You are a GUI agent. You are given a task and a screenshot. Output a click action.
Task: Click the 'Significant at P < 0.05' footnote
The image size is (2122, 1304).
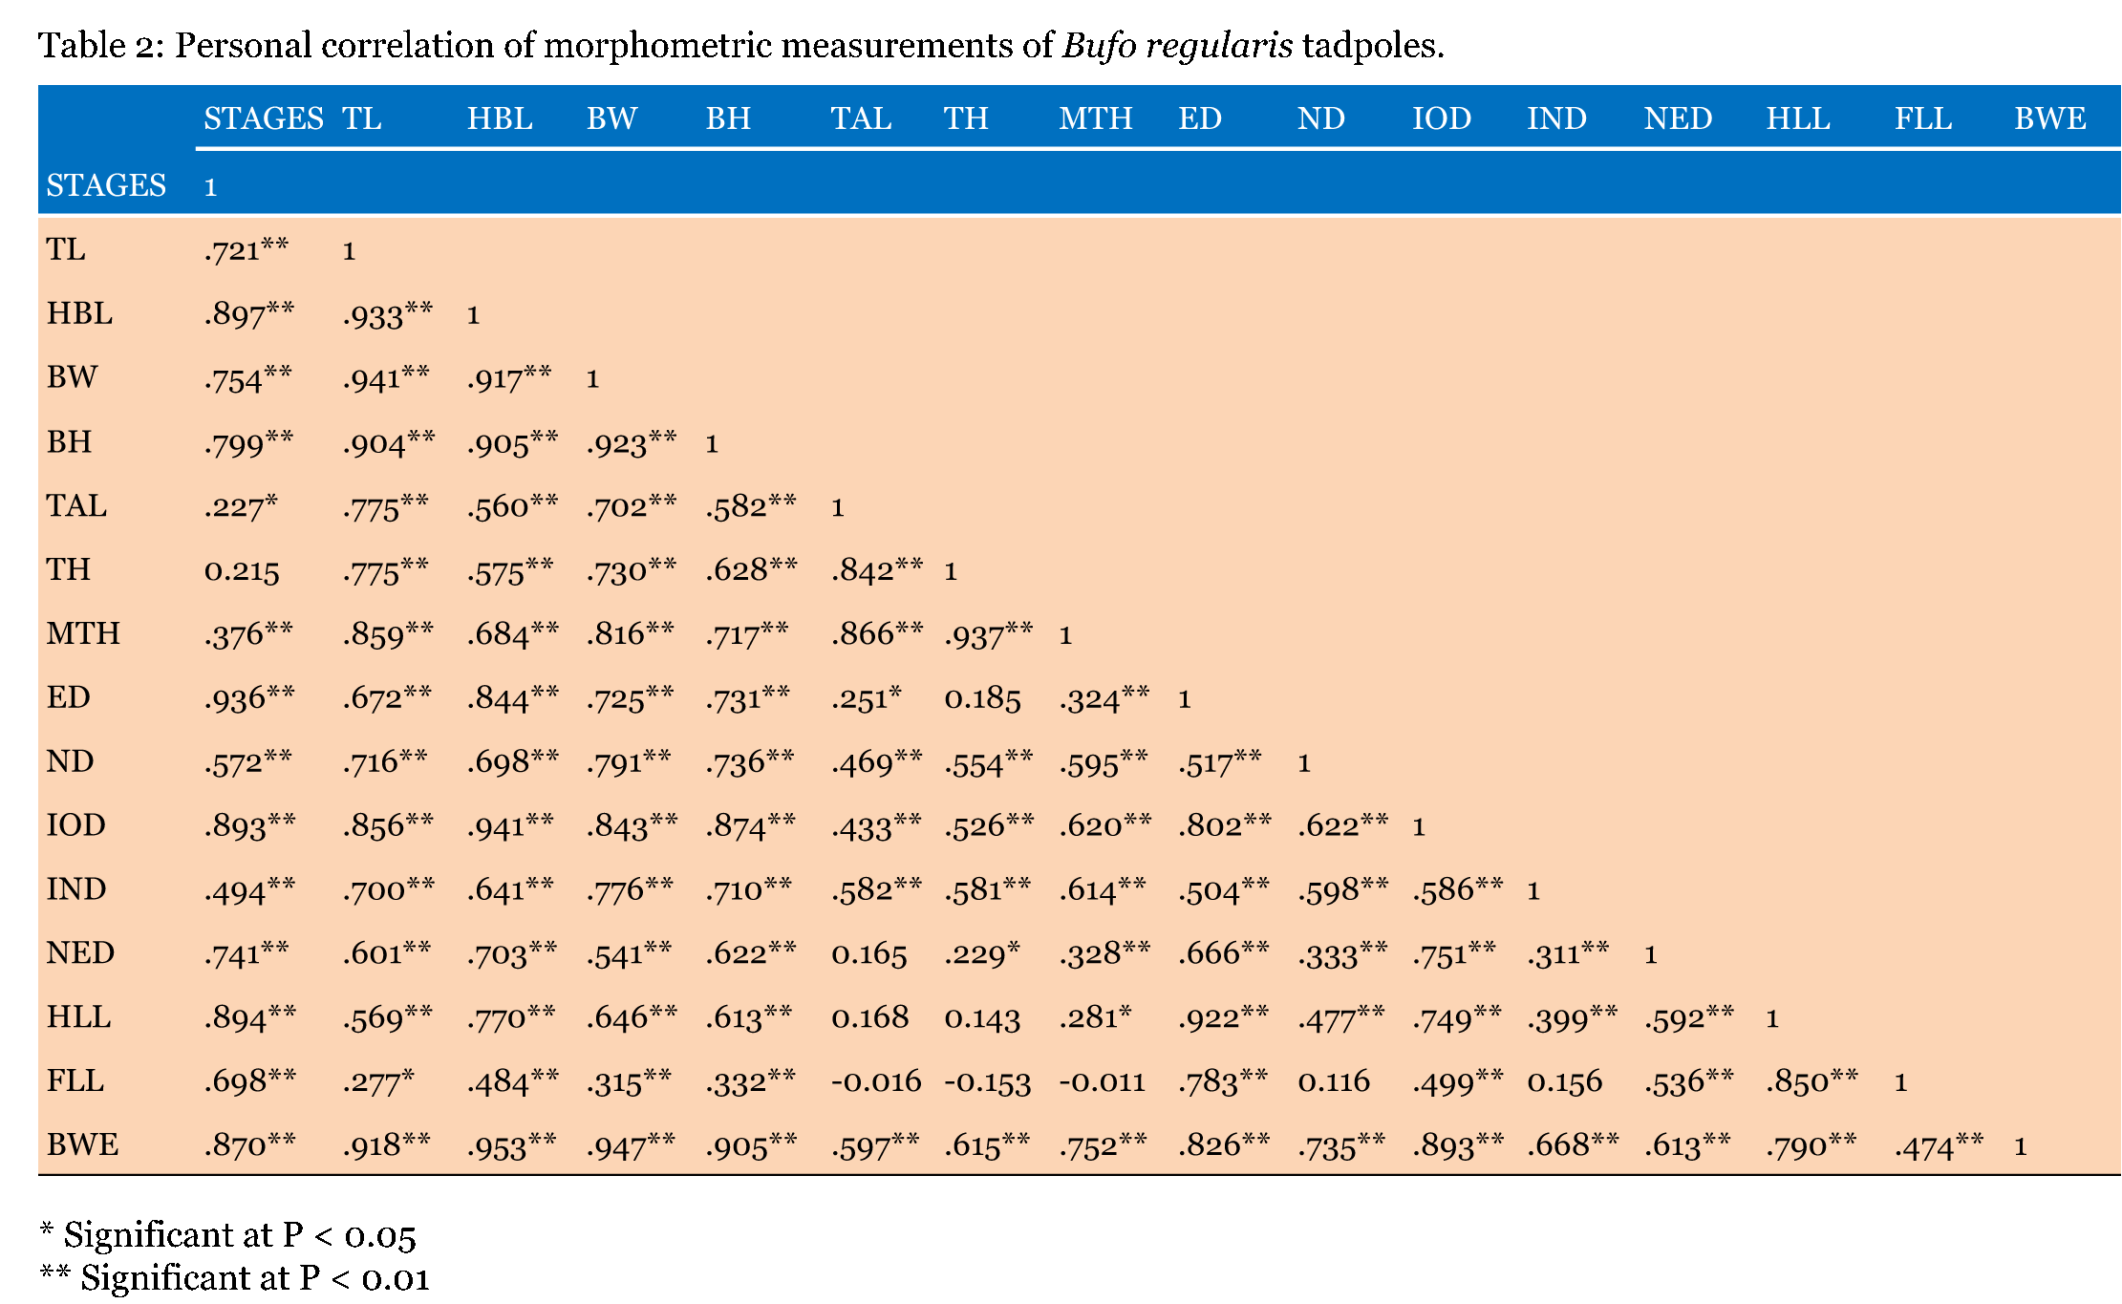click(227, 1235)
